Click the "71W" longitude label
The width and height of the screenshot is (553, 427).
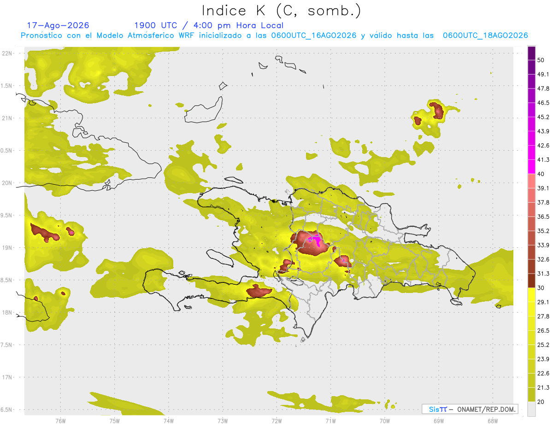pyautogui.click(x=330, y=421)
